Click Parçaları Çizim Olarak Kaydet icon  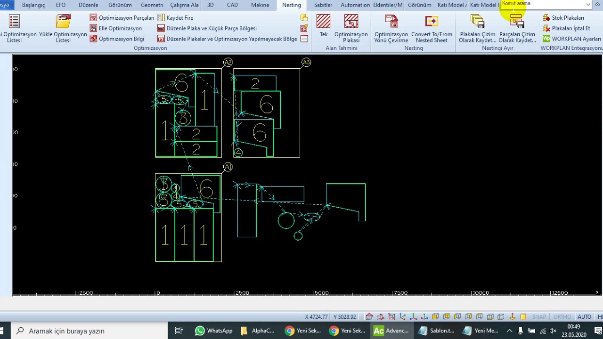[x=517, y=22]
